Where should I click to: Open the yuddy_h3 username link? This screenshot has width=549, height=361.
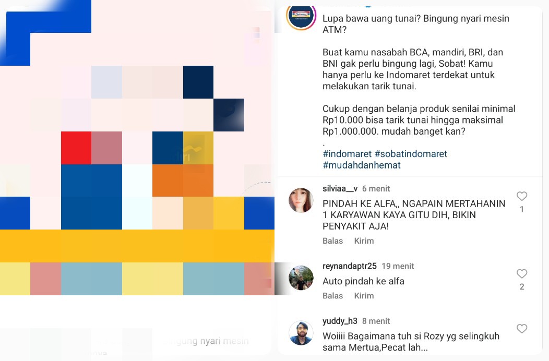tap(340, 321)
